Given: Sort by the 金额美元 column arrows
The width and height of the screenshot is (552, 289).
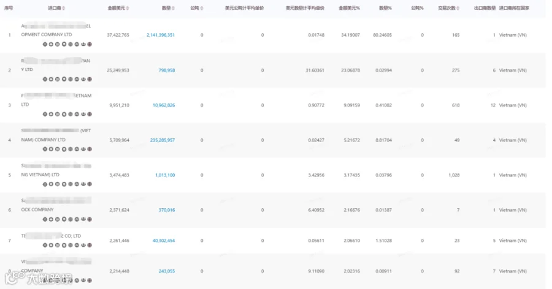Looking at the screenshot, I should click(128, 8).
